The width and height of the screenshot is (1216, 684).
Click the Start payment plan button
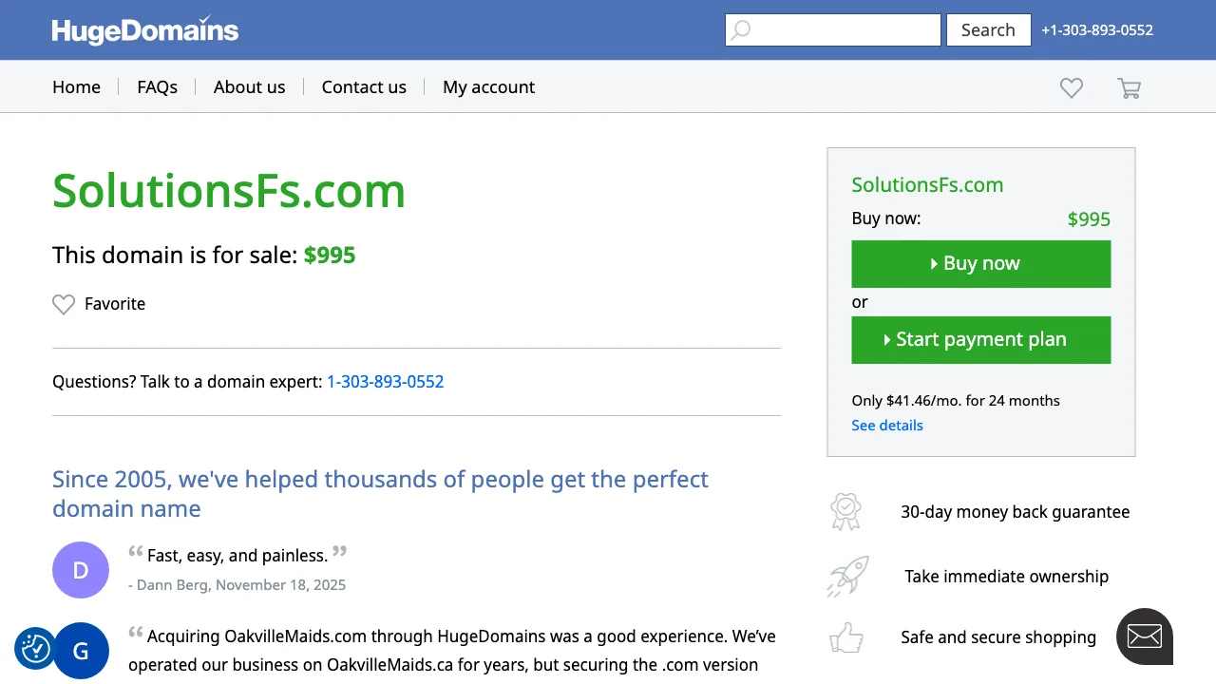coord(980,340)
